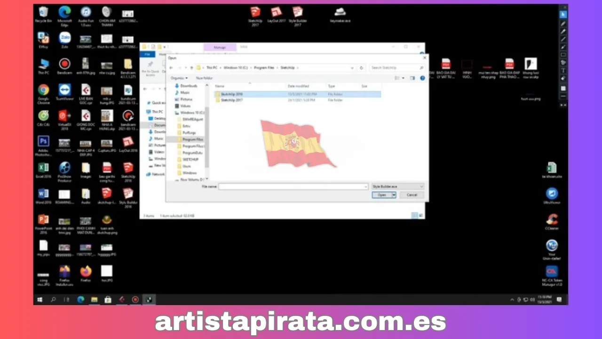Click the Open button
This screenshot has width=602, height=339.
(382, 195)
